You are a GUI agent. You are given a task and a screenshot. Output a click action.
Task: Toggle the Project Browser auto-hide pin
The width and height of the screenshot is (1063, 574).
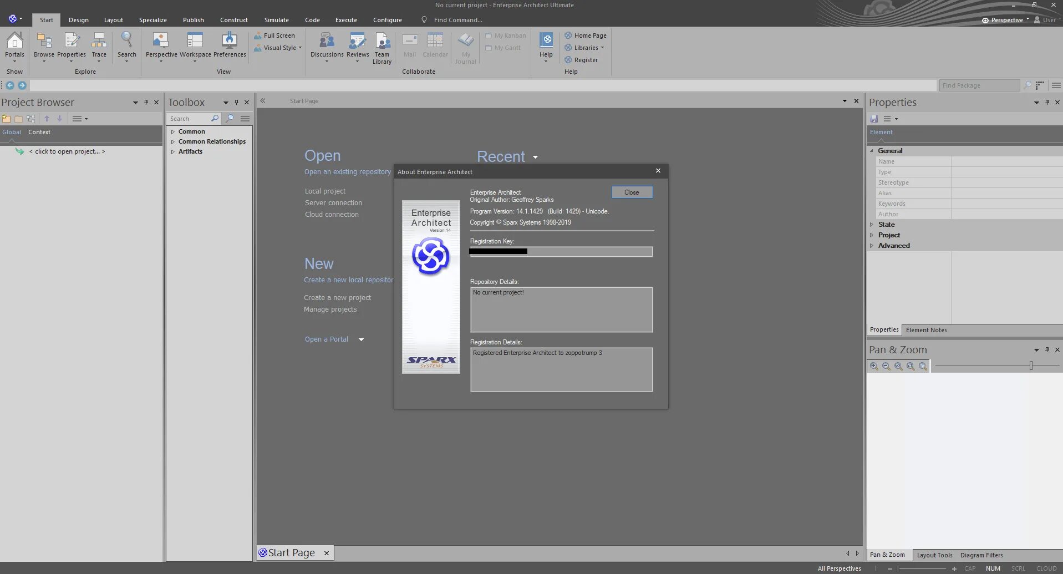pos(146,102)
